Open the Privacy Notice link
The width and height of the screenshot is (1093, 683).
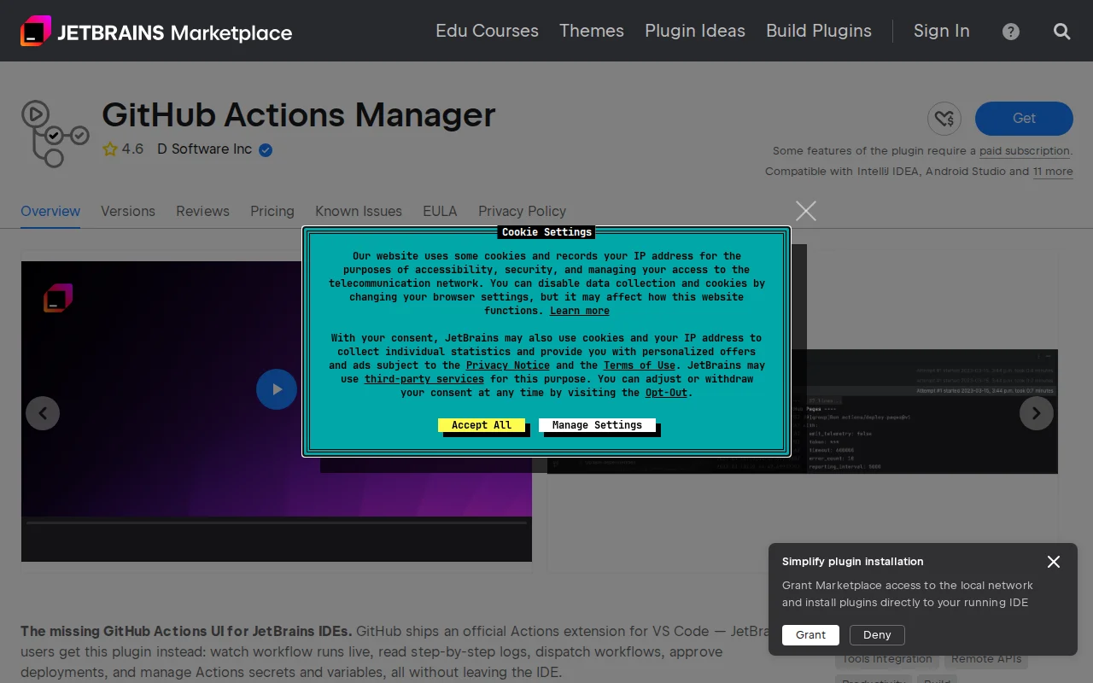(508, 365)
